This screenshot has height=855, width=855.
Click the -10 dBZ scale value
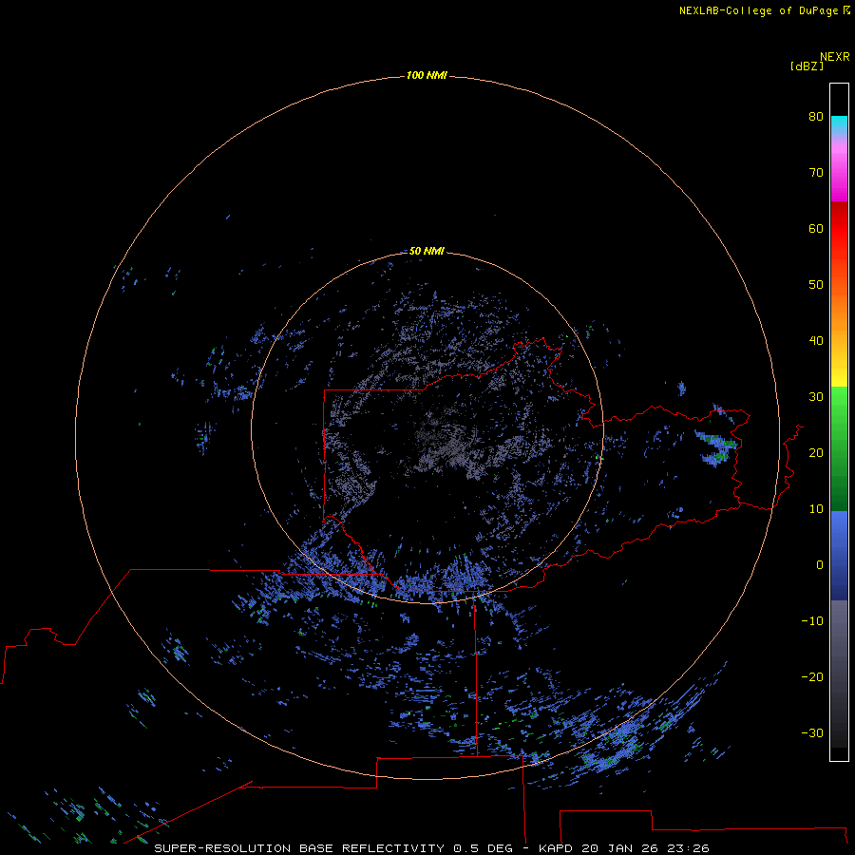coord(812,620)
